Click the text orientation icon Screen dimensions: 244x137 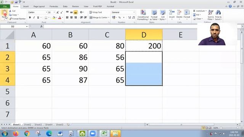coord(82,12)
